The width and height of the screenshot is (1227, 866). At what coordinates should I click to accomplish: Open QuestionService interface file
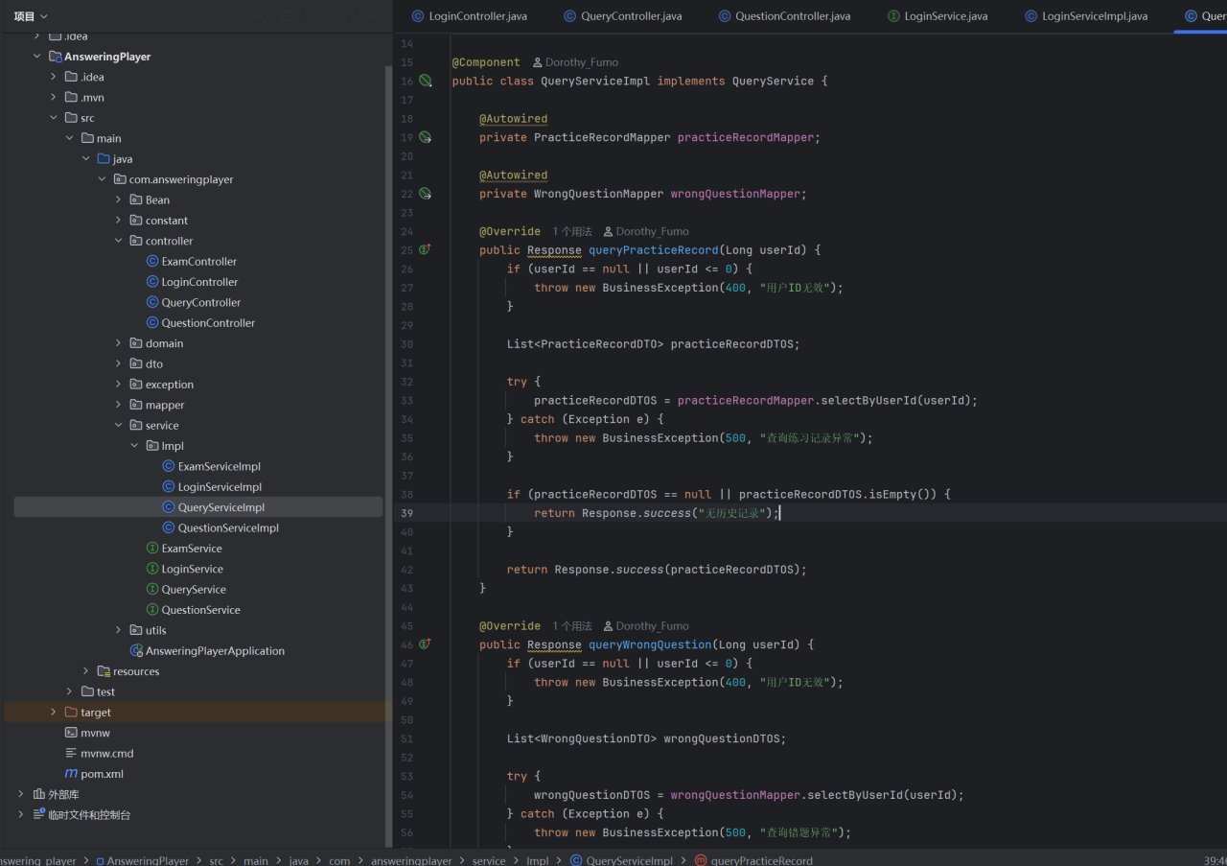pyautogui.click(x=193, y=610)
